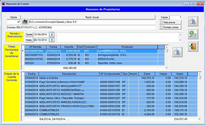Click the Copias number input field
This screenshot has width=205, height=125.
pos(176,17)
